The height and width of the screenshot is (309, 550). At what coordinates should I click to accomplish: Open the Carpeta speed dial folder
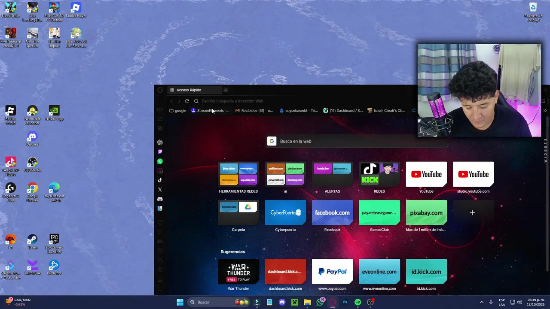238,212
